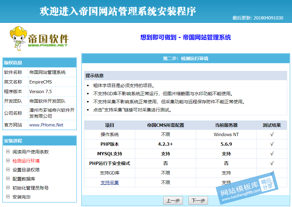Click the 版权信息 panel header
Viewport: 292px width, 207px height.
40,62
